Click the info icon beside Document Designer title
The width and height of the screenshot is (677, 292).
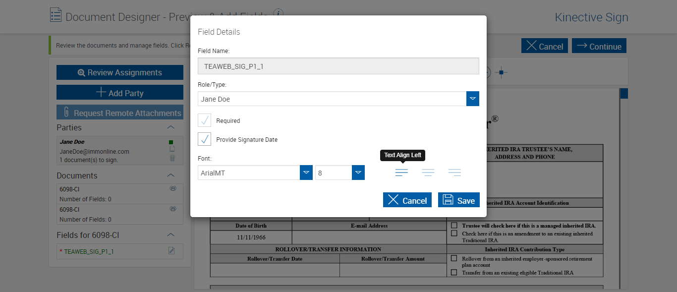pos(279,13)
